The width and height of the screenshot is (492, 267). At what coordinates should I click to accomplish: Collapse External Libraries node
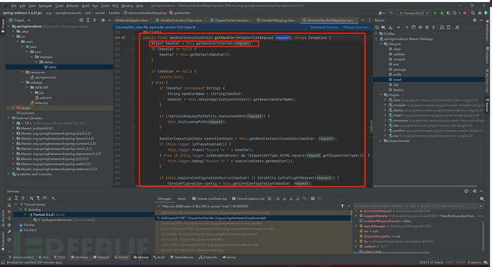(9, 117)
